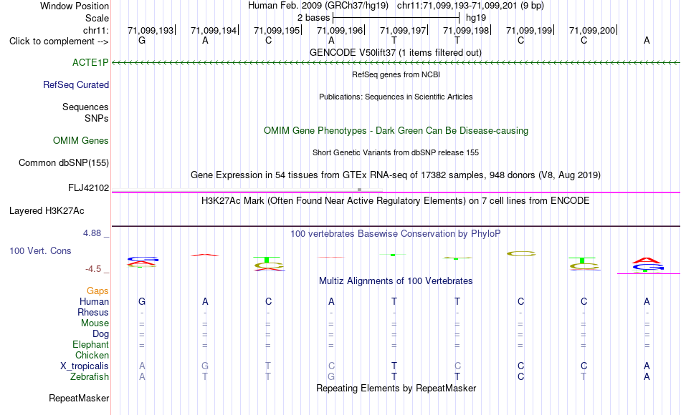Click the GTEx Gene Expression track title
This screenshot has width=681, height=415.
coord(396,175)
